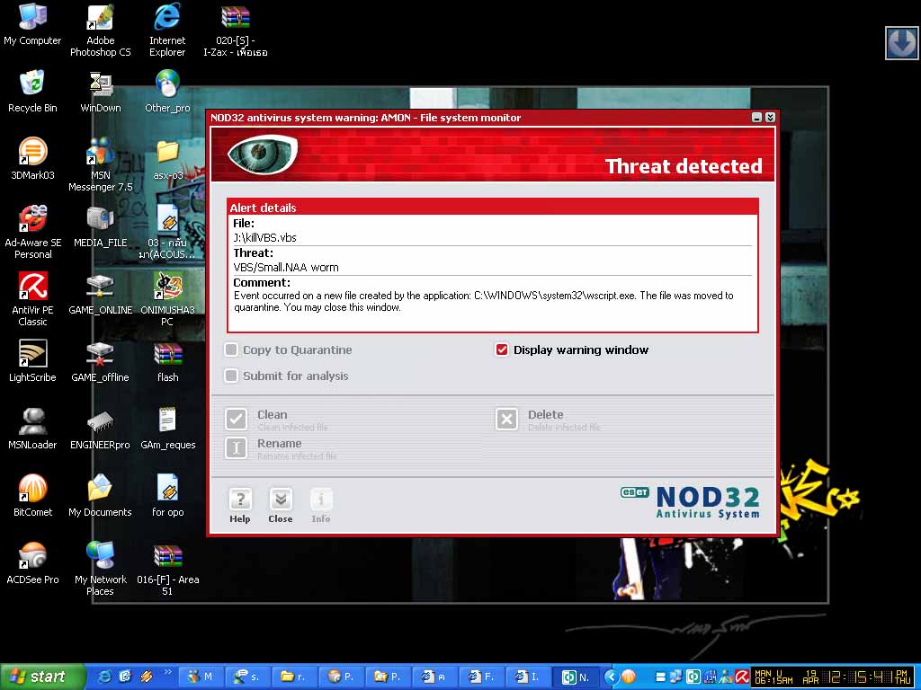Click the Rename infected file button

(x=237, y=448)
